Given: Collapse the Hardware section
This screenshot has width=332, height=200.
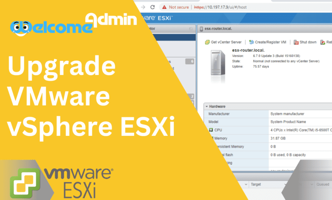Looking at the screenshot, I should pos(207,106).
